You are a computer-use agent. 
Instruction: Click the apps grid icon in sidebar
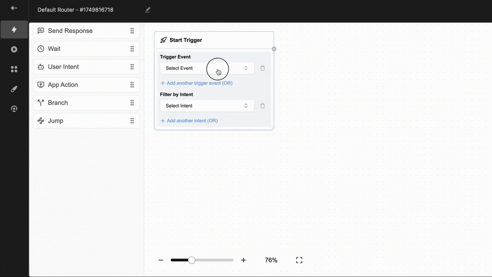(14, 69)
